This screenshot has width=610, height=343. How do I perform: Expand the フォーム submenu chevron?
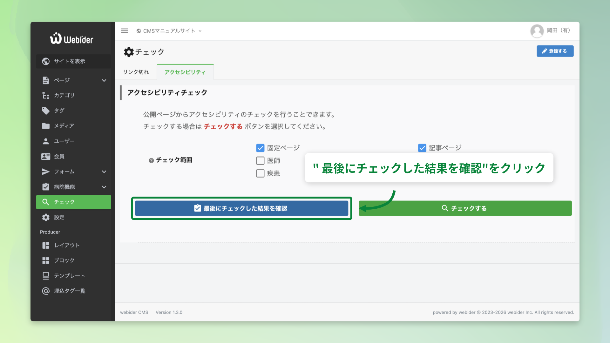pos(104,172)
